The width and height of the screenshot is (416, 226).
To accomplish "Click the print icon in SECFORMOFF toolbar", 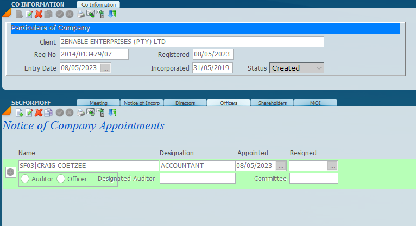I will point(81,112).
